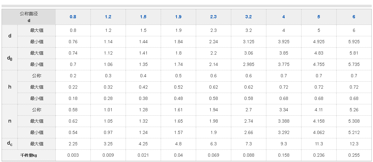Click the blue 0.8 column header
373x162 pixels.
point(73,17)
